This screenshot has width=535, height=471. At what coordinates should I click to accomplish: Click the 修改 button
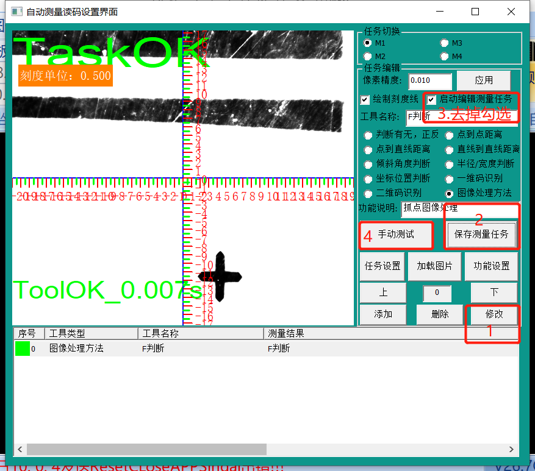(x=494, y=314)
